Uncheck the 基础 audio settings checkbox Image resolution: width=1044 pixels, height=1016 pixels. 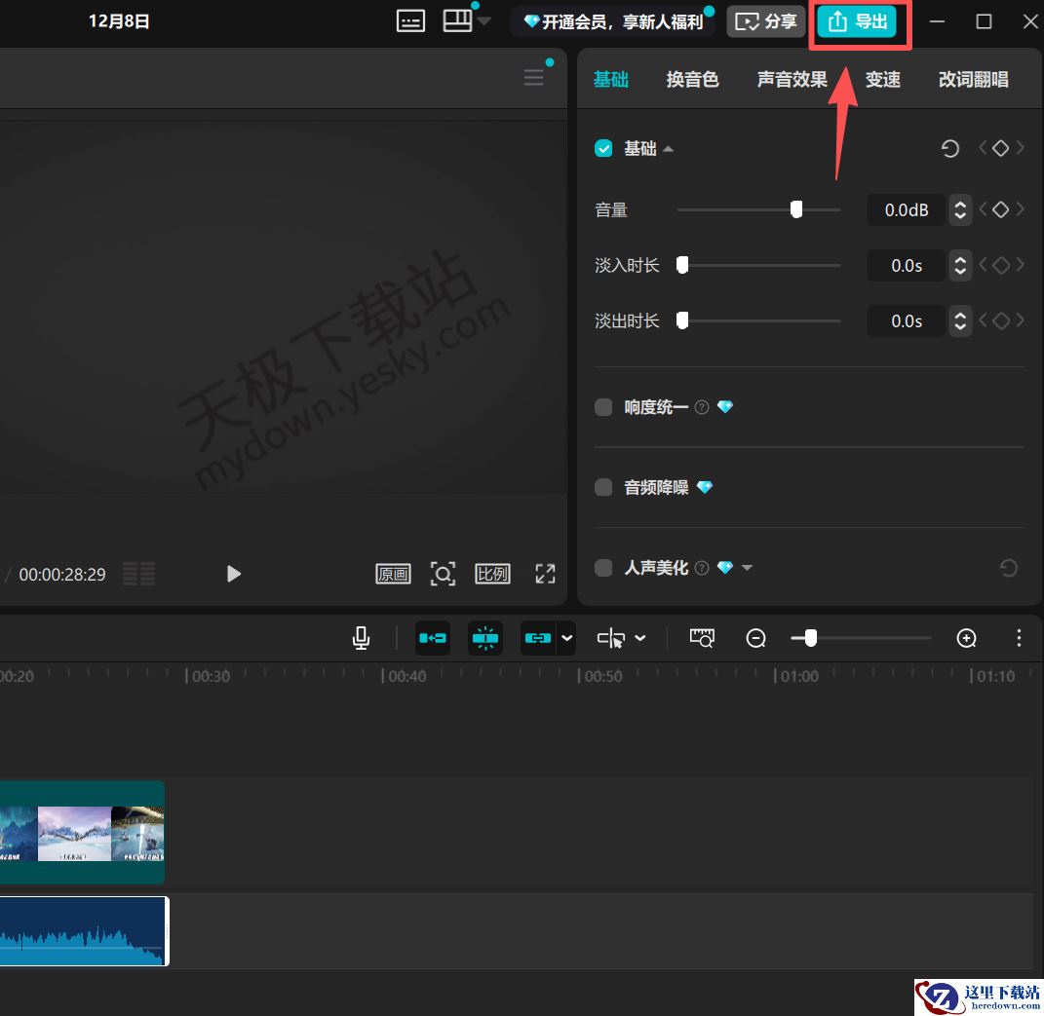click(603, 148)
